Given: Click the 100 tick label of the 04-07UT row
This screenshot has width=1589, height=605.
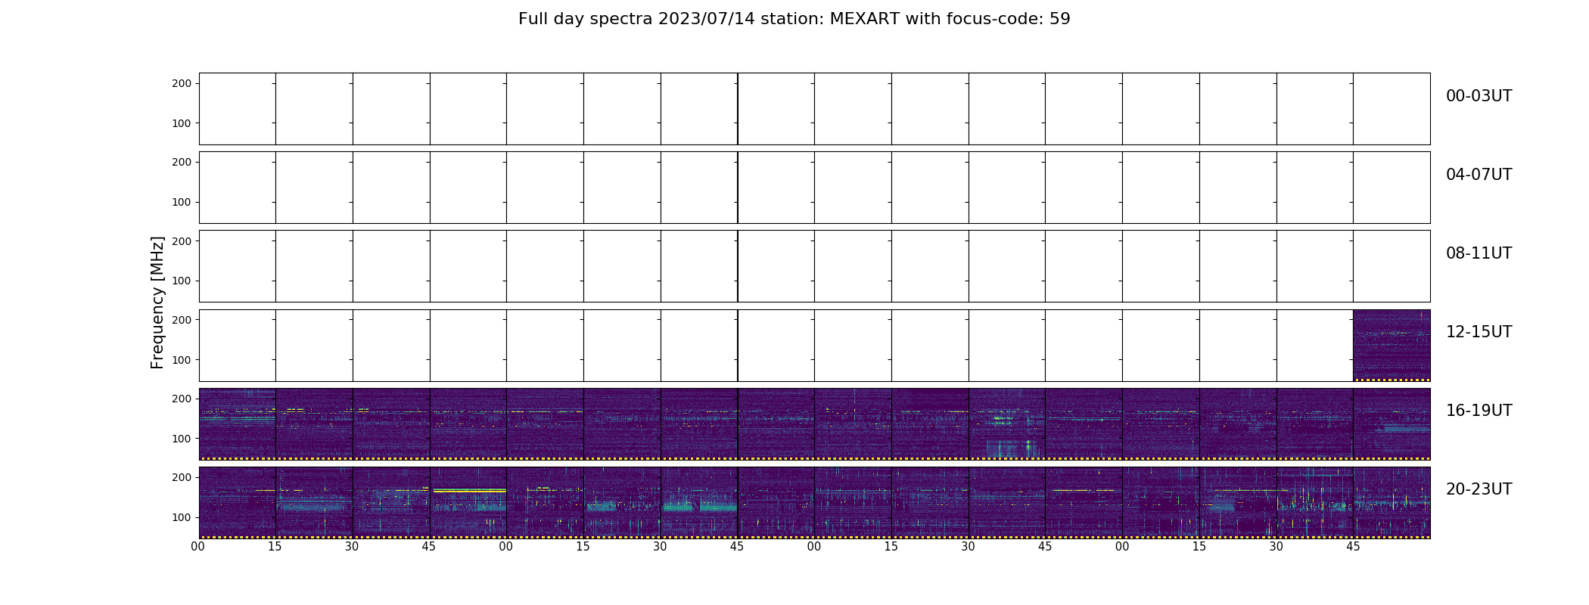Looking at the screenshot, I should [182, 202].
